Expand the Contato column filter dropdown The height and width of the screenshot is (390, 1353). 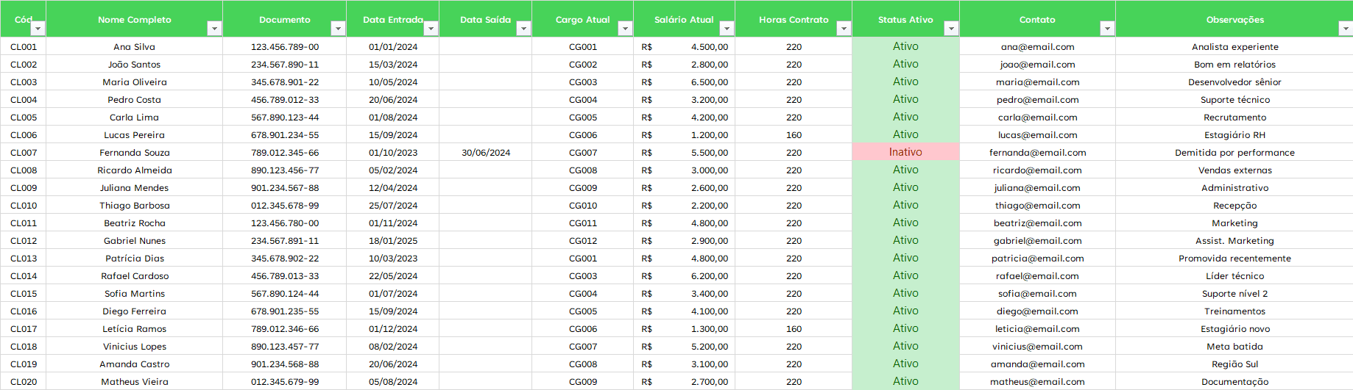(x=1107, y=29)
